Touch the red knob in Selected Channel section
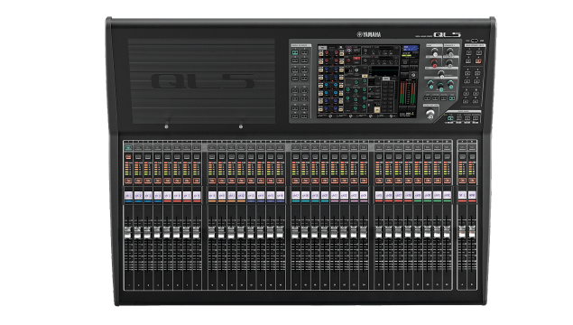573x325 pixels. pos(434,63)
